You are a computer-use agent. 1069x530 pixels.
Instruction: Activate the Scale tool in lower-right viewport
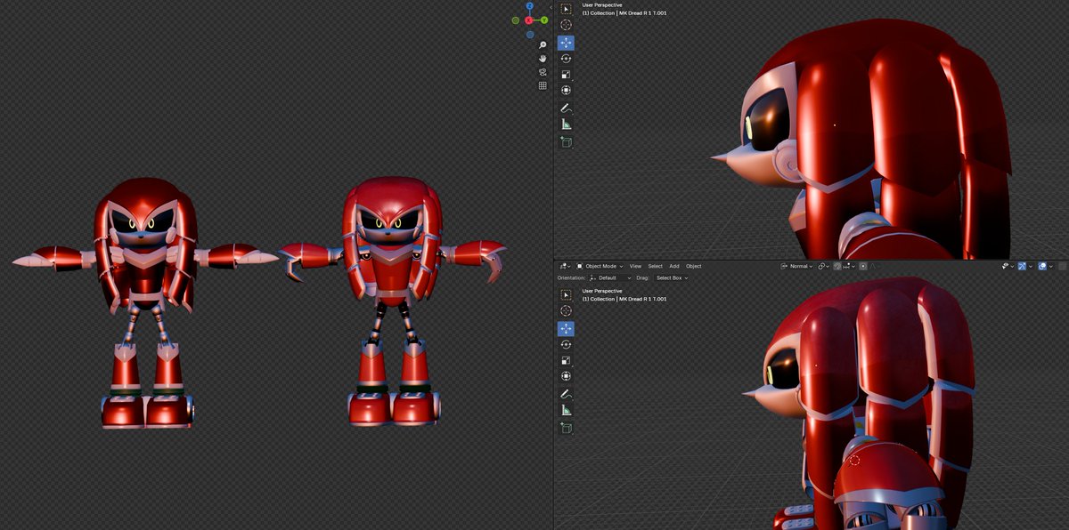click(566, 360)
